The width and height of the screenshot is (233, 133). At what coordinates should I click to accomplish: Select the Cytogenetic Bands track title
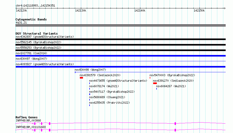tap(31, 19)
